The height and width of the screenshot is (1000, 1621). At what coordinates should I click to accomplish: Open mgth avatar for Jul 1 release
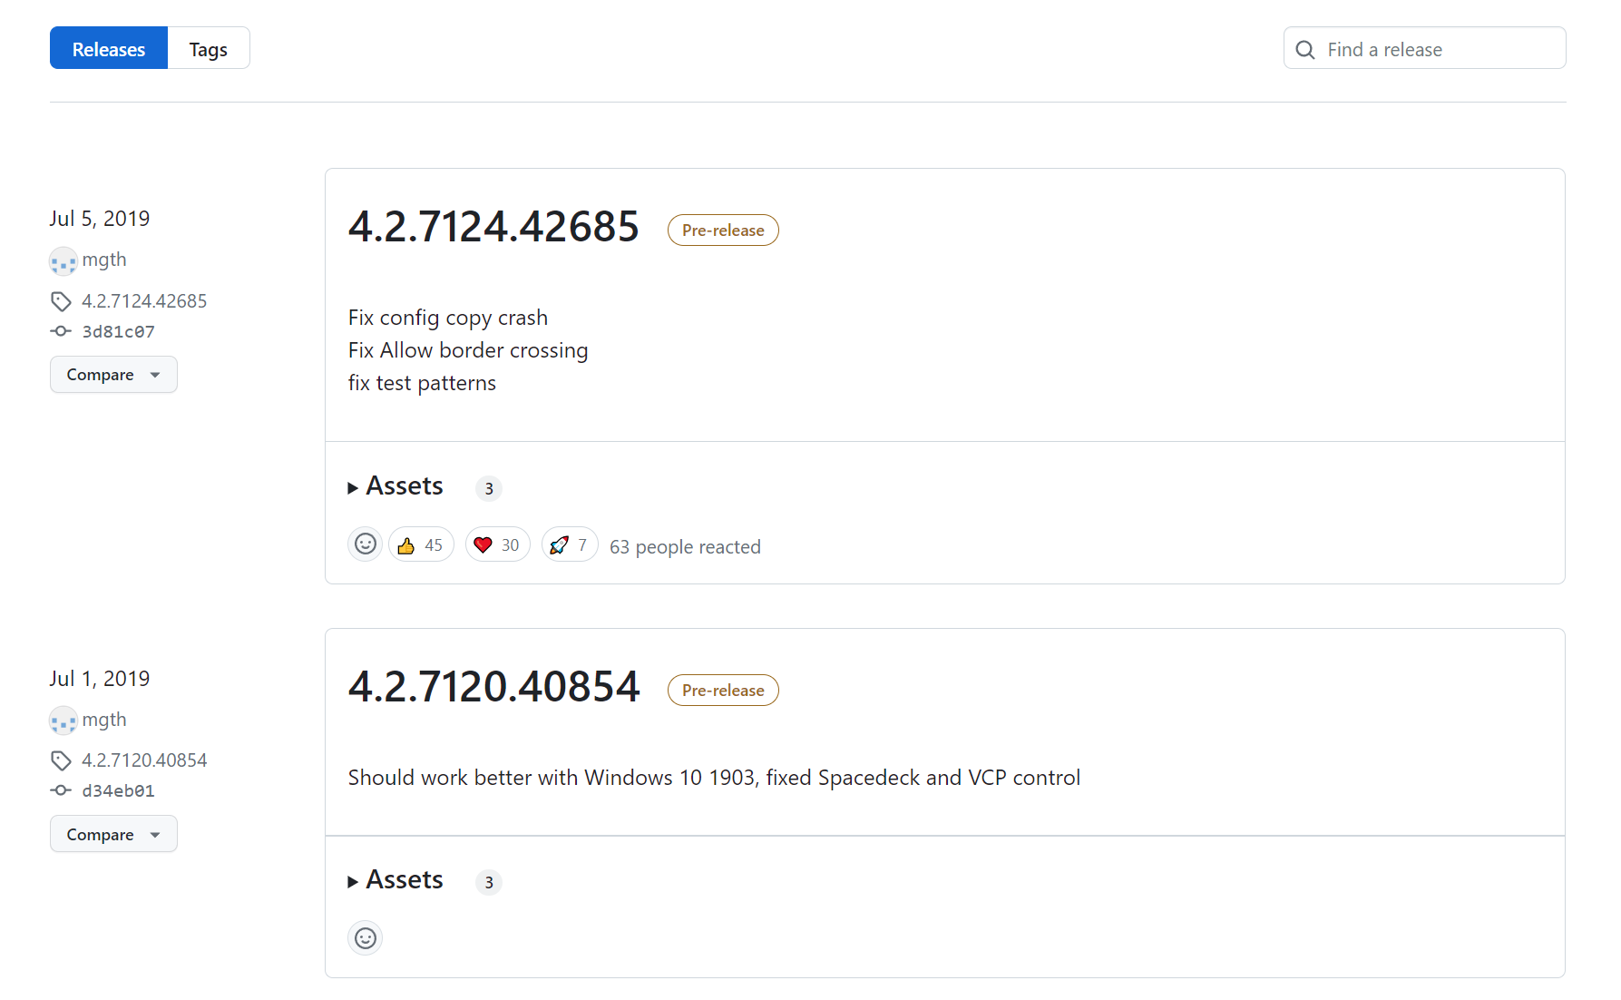[63, 721]
